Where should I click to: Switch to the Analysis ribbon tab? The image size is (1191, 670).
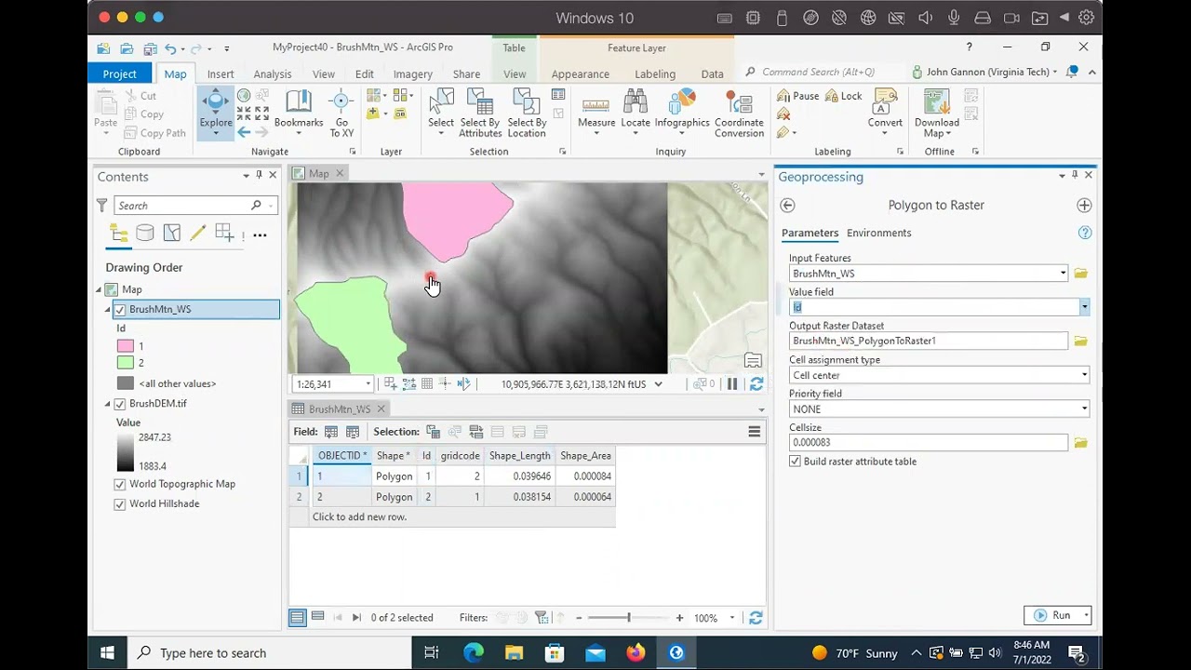coord(273,74)
